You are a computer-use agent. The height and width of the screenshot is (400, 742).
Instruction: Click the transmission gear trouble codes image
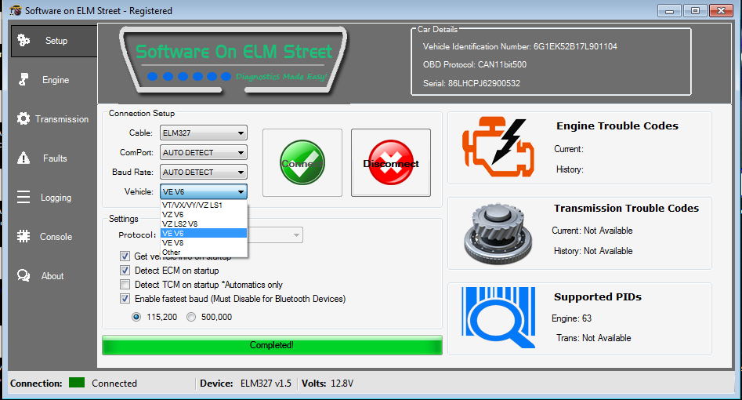(x=499, y=233)
